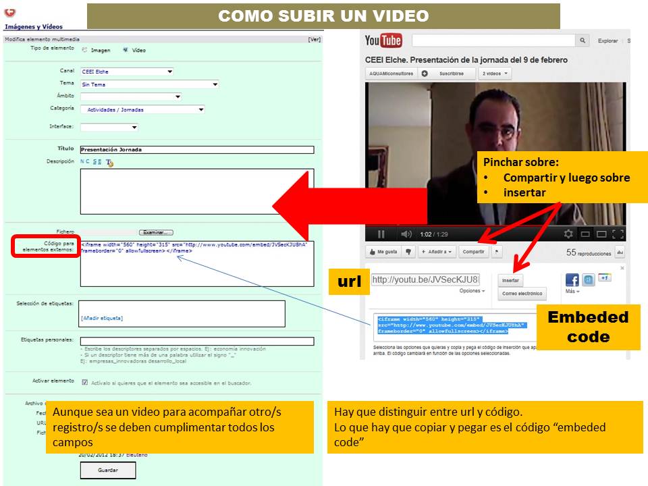Mute the video using the speaker icon
The width and height of the screenshot is (648, 486).
coord(406,234)
